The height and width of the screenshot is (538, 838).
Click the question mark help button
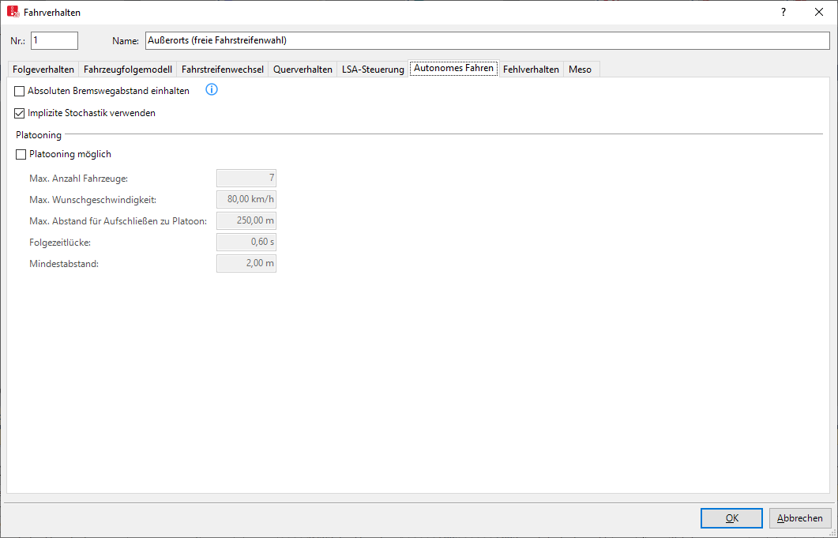point(784,12)
